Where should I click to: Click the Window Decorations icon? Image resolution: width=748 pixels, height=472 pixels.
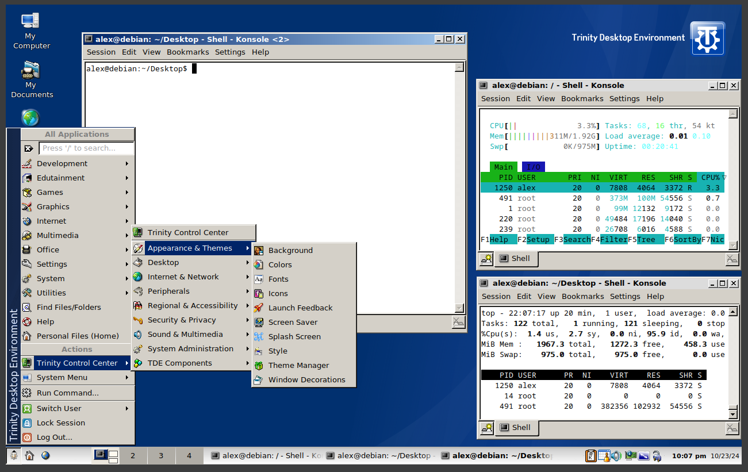(259, 380)
